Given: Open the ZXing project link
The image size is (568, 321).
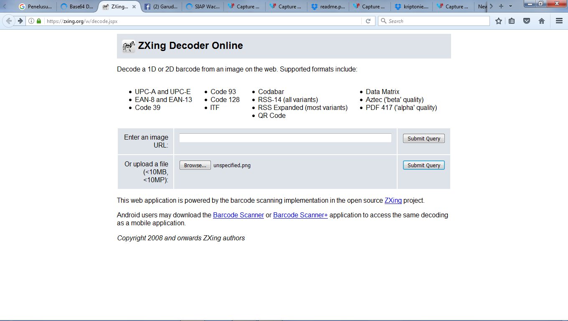Looking at the screenshot, I should (x=393, y=200).
